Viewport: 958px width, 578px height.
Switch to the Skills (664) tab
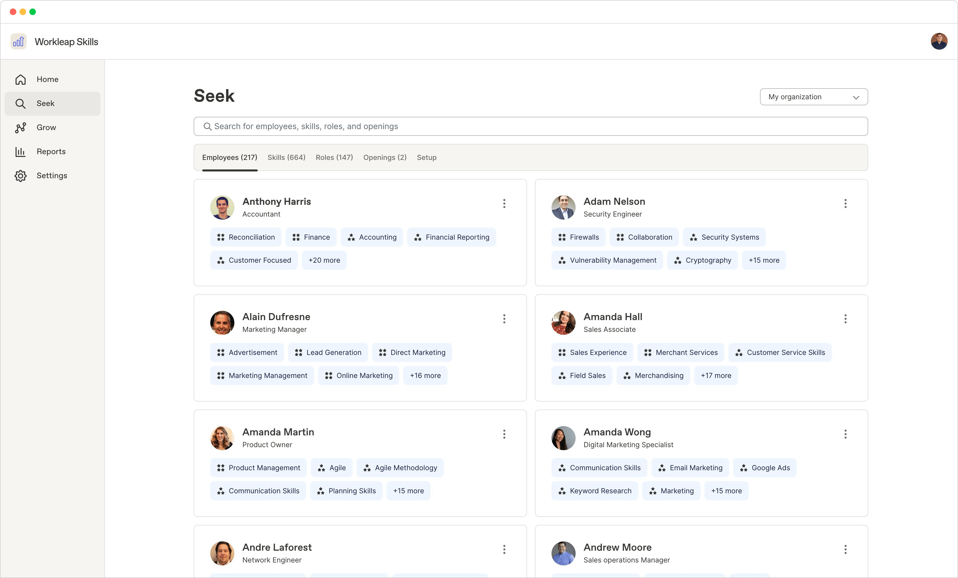[x=286, y=157]
